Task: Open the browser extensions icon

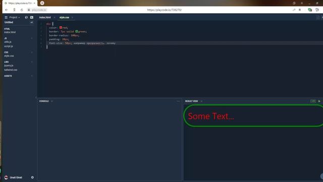Action: pyautogui.click(x=317, y=10)
